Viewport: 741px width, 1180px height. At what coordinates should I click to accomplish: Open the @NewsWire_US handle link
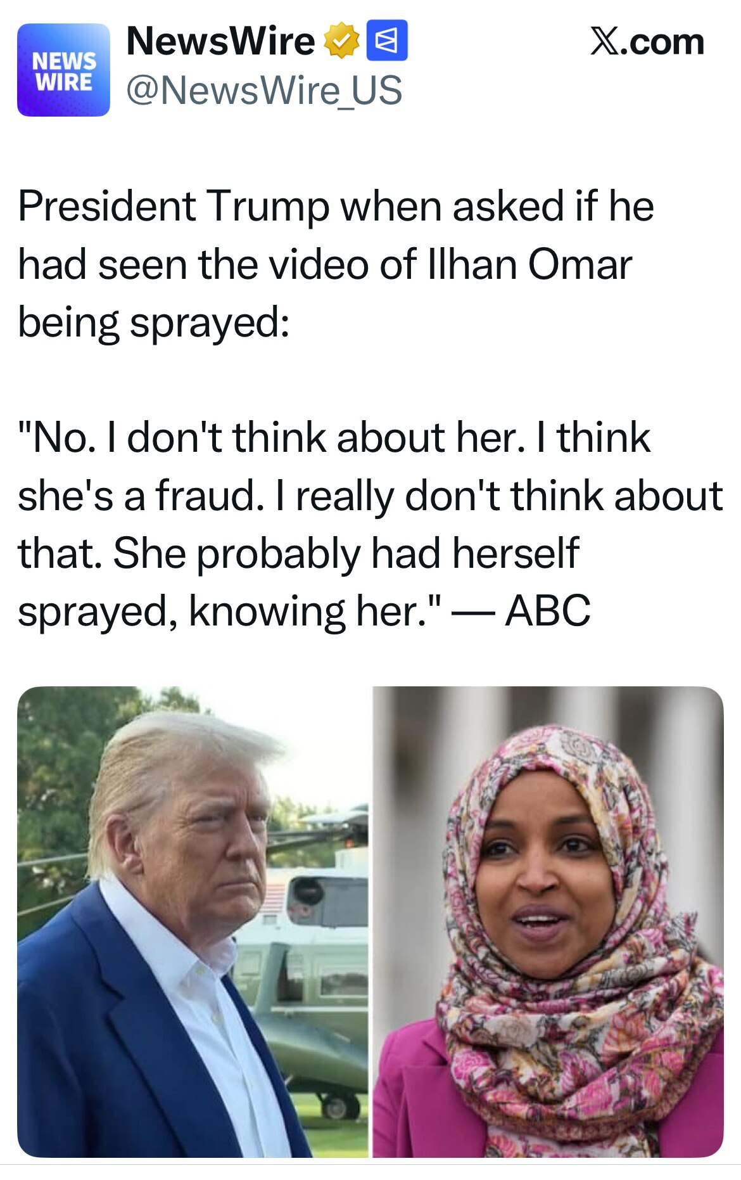pos(264,90)
